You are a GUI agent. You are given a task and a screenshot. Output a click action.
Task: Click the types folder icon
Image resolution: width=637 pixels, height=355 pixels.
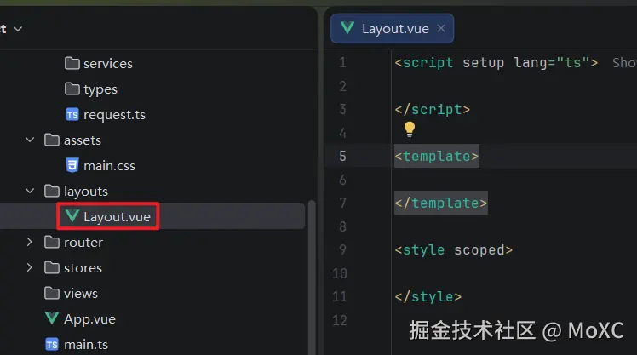point(72,89)
